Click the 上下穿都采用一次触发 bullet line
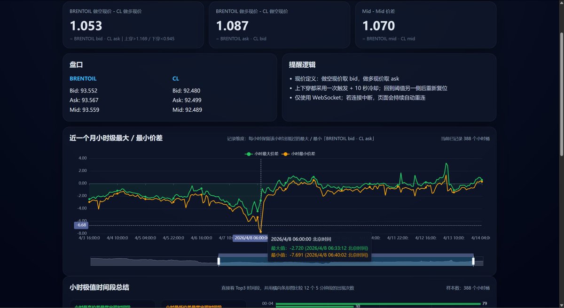 click(371, 88)
